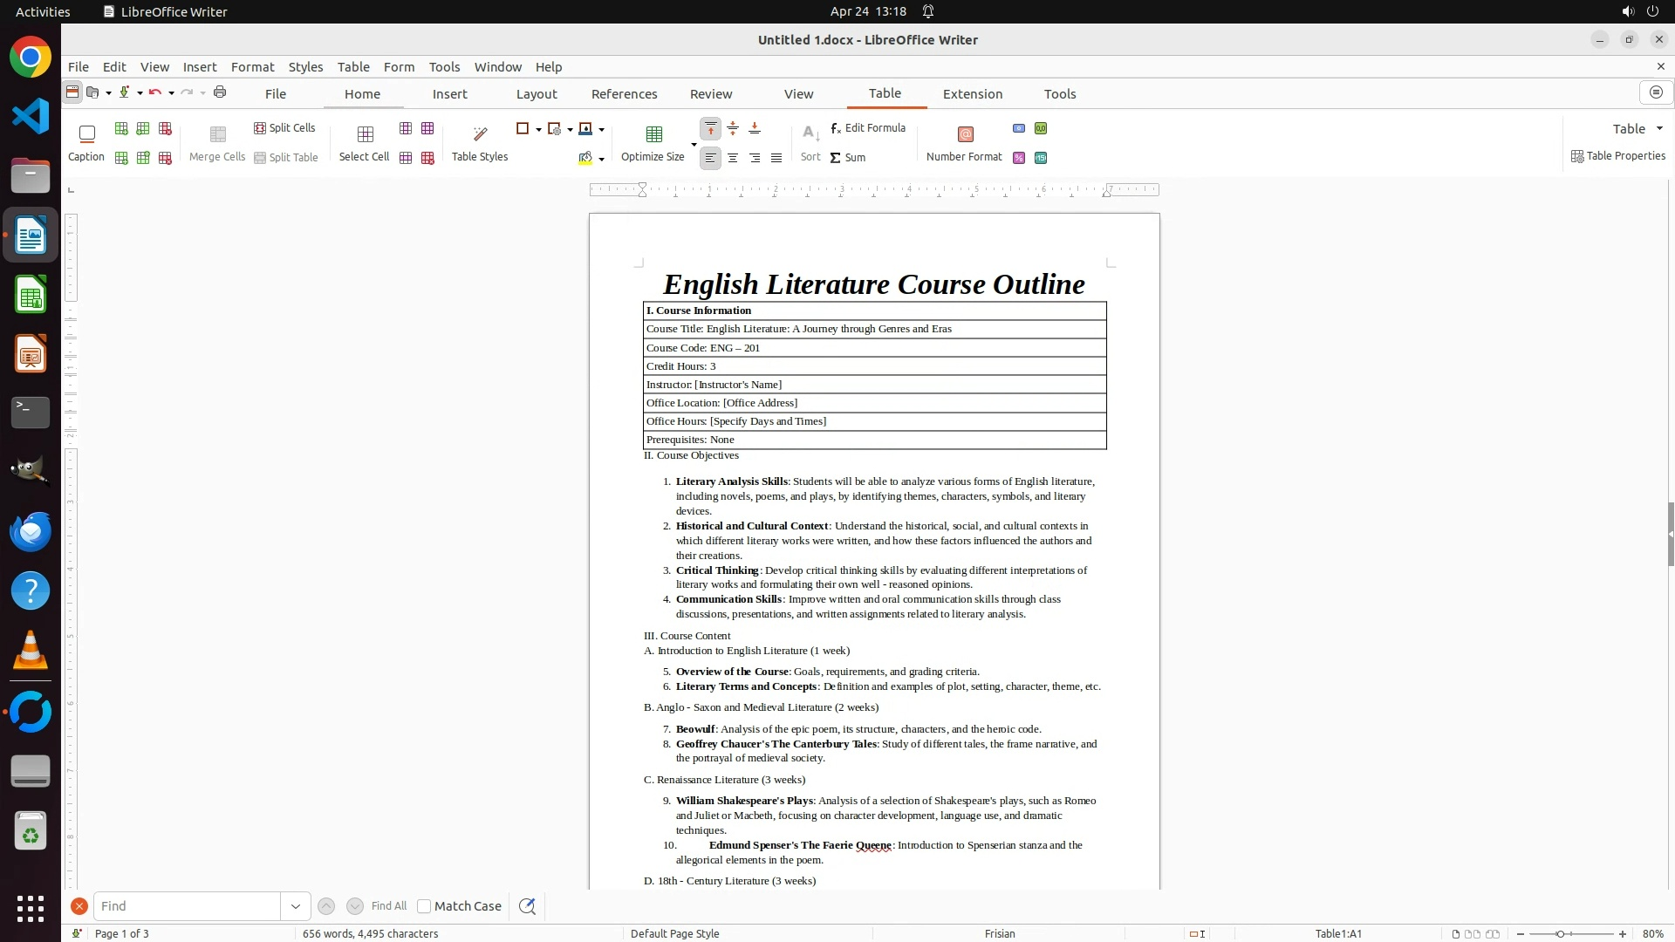Click the zoom slider in status bar

pos(1560,934)
